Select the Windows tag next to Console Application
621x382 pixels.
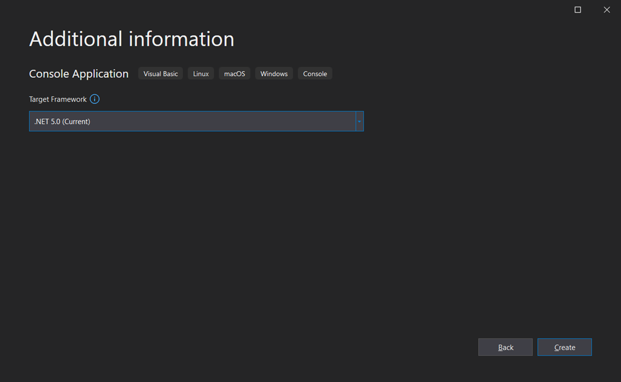273,73
